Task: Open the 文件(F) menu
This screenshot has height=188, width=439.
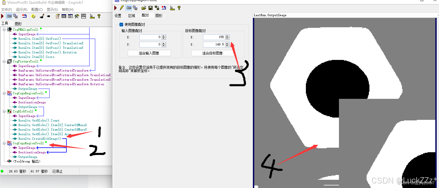Action: tap(7, 10)
